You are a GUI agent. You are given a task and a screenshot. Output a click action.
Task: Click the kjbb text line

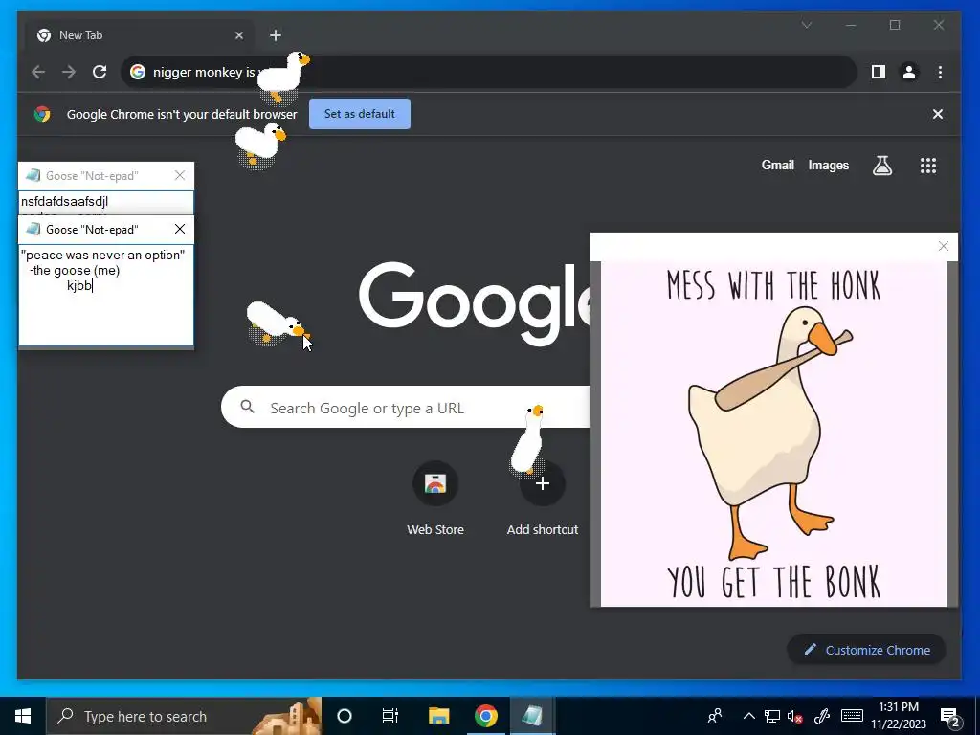pos(79,285)
